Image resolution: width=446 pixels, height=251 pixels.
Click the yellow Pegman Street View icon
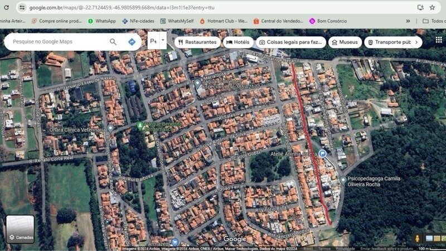(416, 238)
